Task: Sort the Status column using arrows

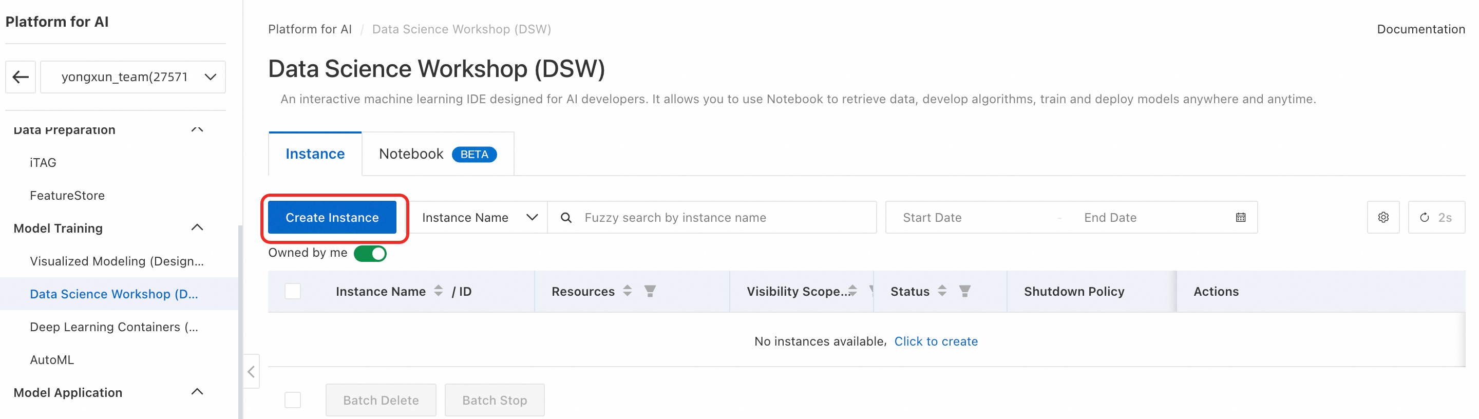Action: (942, 291)
